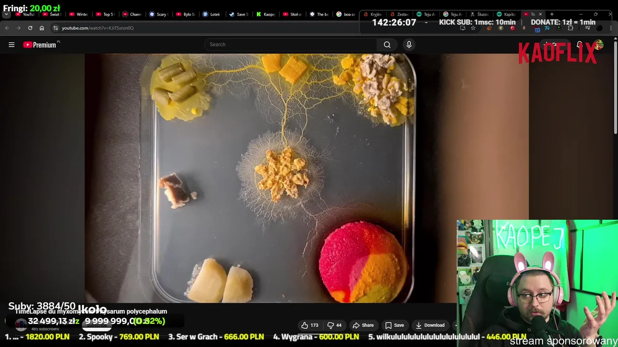Open the media control playlist icon
Image resolution: width=618 pixels, height=347 pixels.
pos(588,28)
